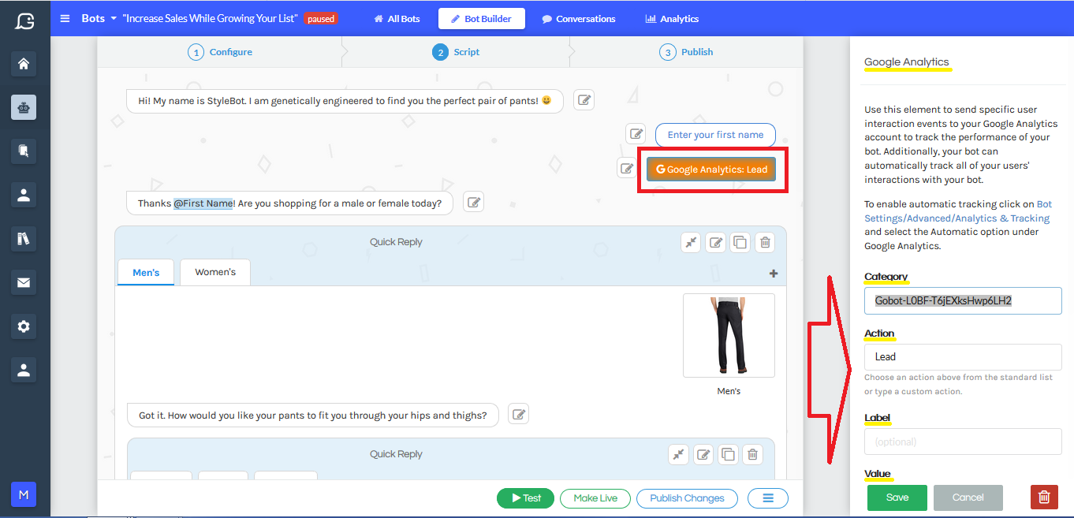Open the settings gear icon in sidebar

coord(24,326)
